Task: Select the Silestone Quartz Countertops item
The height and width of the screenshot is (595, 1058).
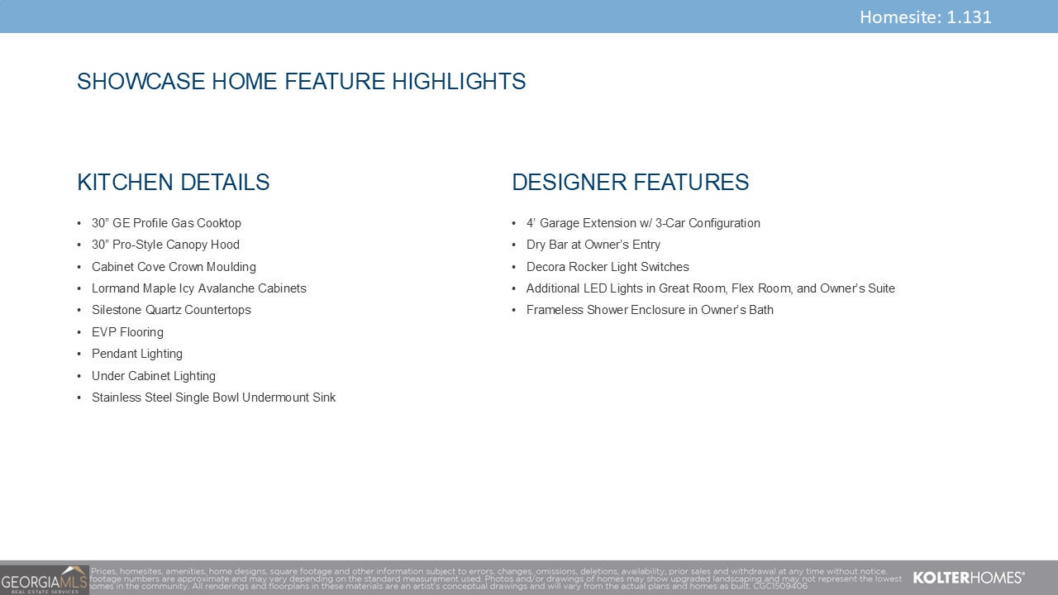Action: point(171,310)
